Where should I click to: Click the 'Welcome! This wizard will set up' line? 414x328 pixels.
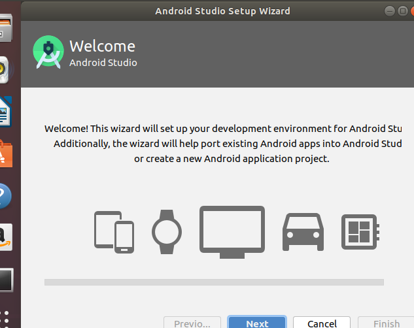tap(223, 129)
